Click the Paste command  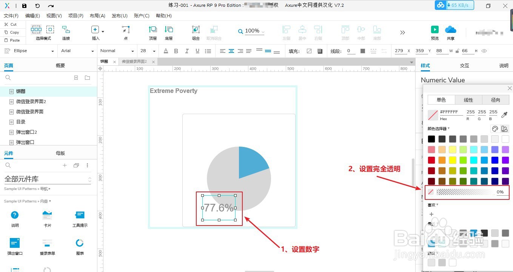point(12,40)
